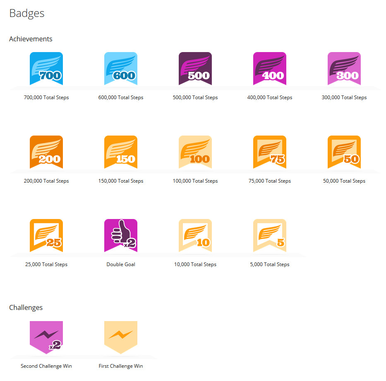
Task: Click the 'Badges' page heading
Action: point(27,14)
